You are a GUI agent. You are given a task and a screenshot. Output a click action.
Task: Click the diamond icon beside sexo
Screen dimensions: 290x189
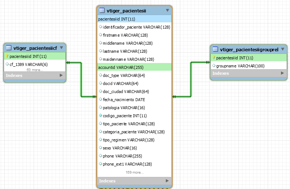click(101, 148)
